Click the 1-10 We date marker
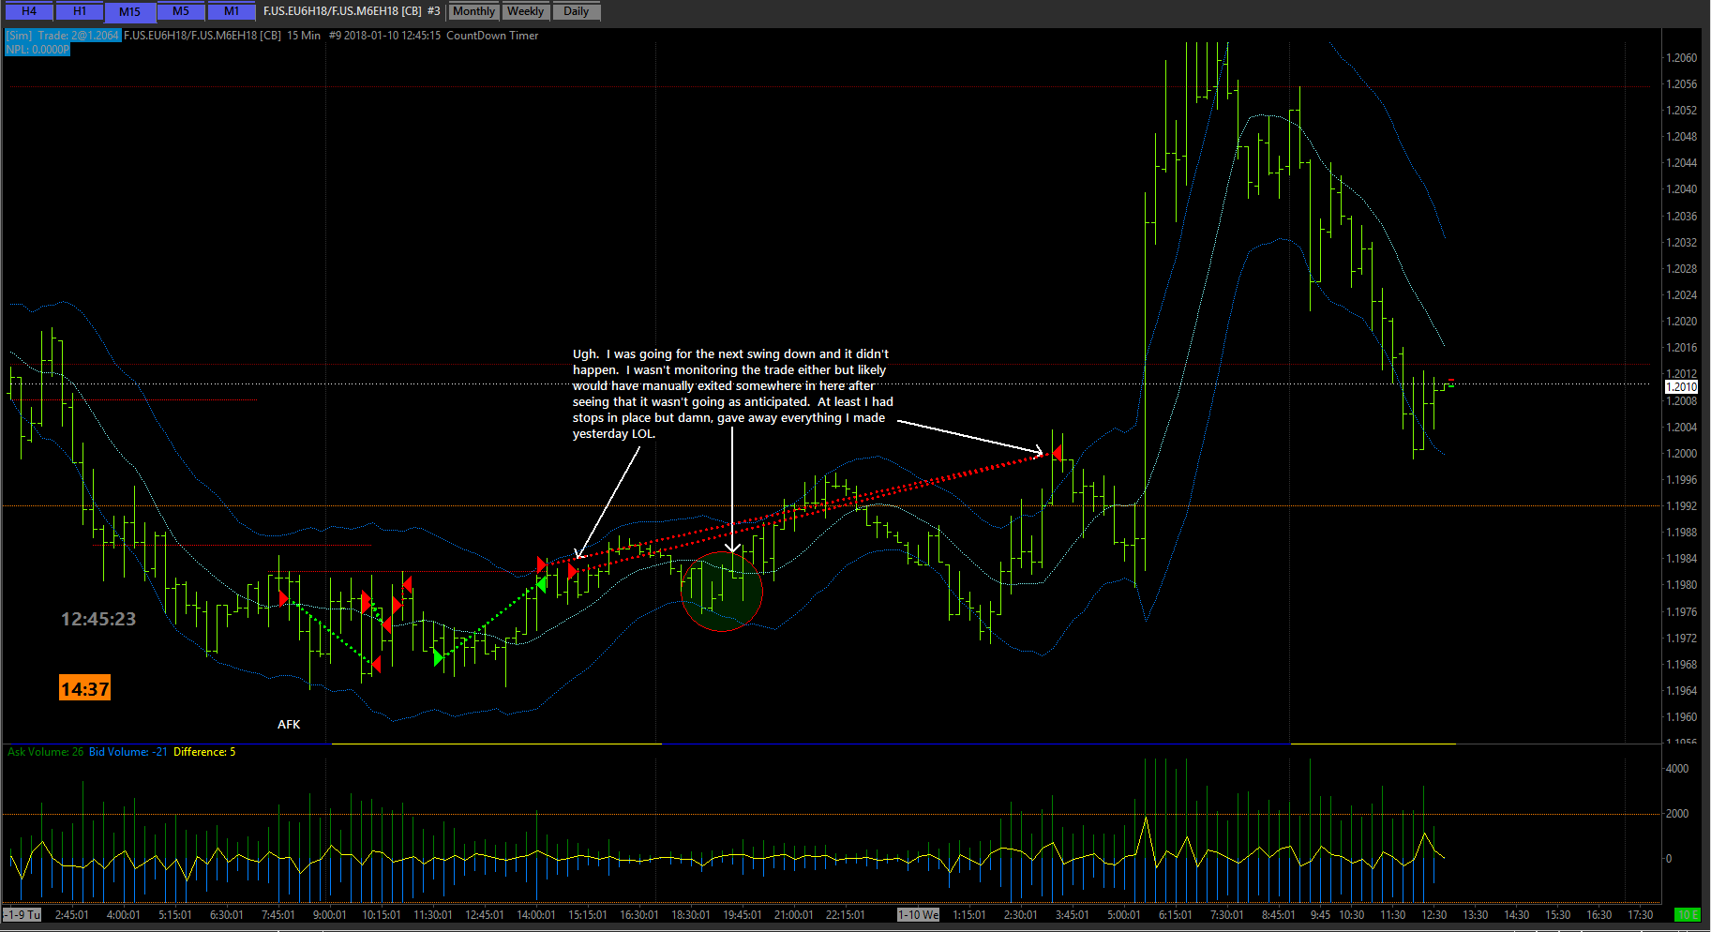Viewport: 1711px width, 932px height. (918, 915)
